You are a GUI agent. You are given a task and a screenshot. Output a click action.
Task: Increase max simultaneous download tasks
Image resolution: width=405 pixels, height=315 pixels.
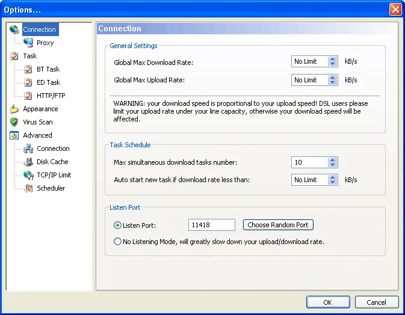point(332,160)
